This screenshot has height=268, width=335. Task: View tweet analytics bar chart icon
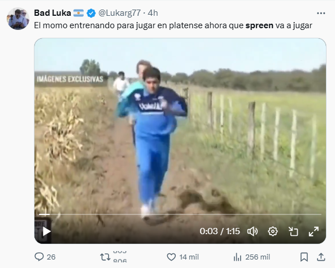point(237,257)
